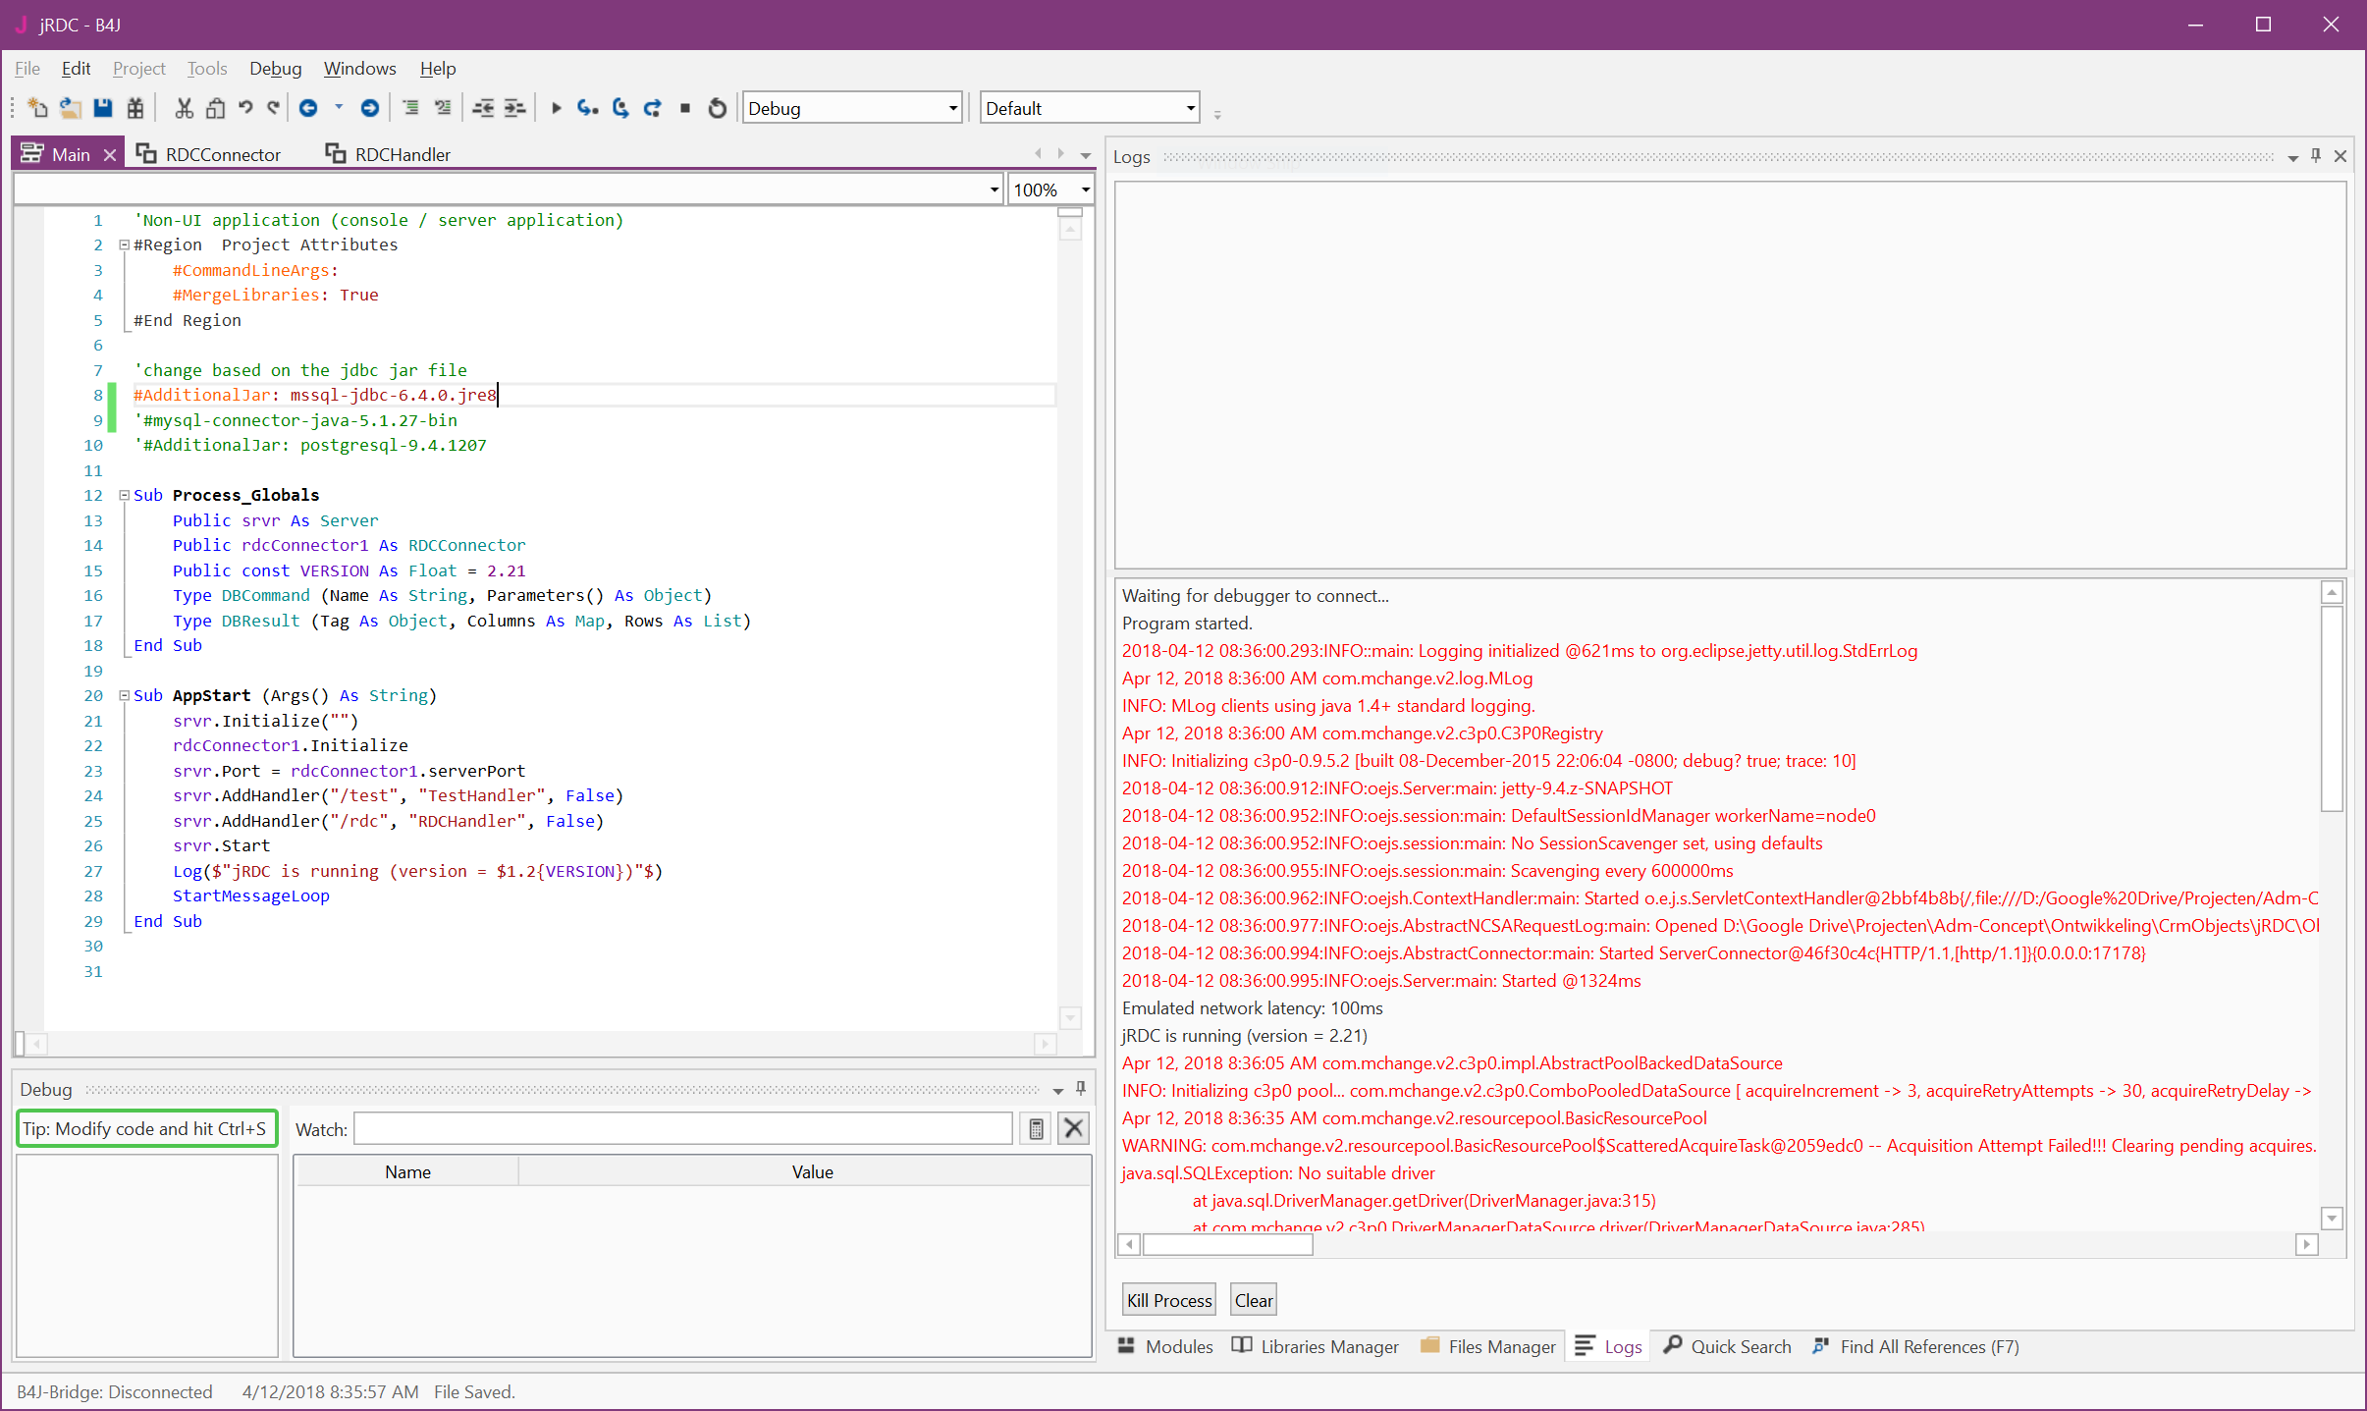Viewport: 2367px width, 1411px height.
Task: Click the Kill Process button
Action: (1168, 1300)
